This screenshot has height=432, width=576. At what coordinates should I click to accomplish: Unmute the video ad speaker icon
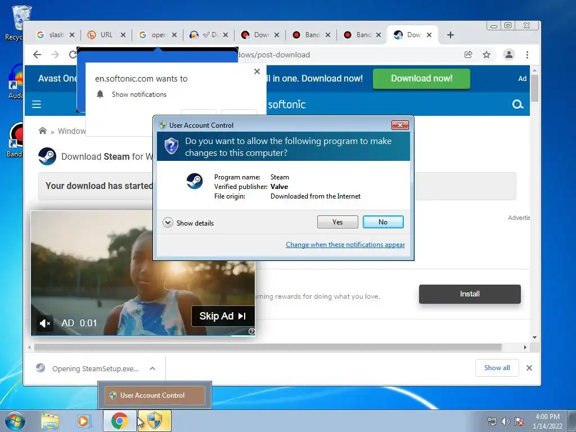[x=45, y=323]
